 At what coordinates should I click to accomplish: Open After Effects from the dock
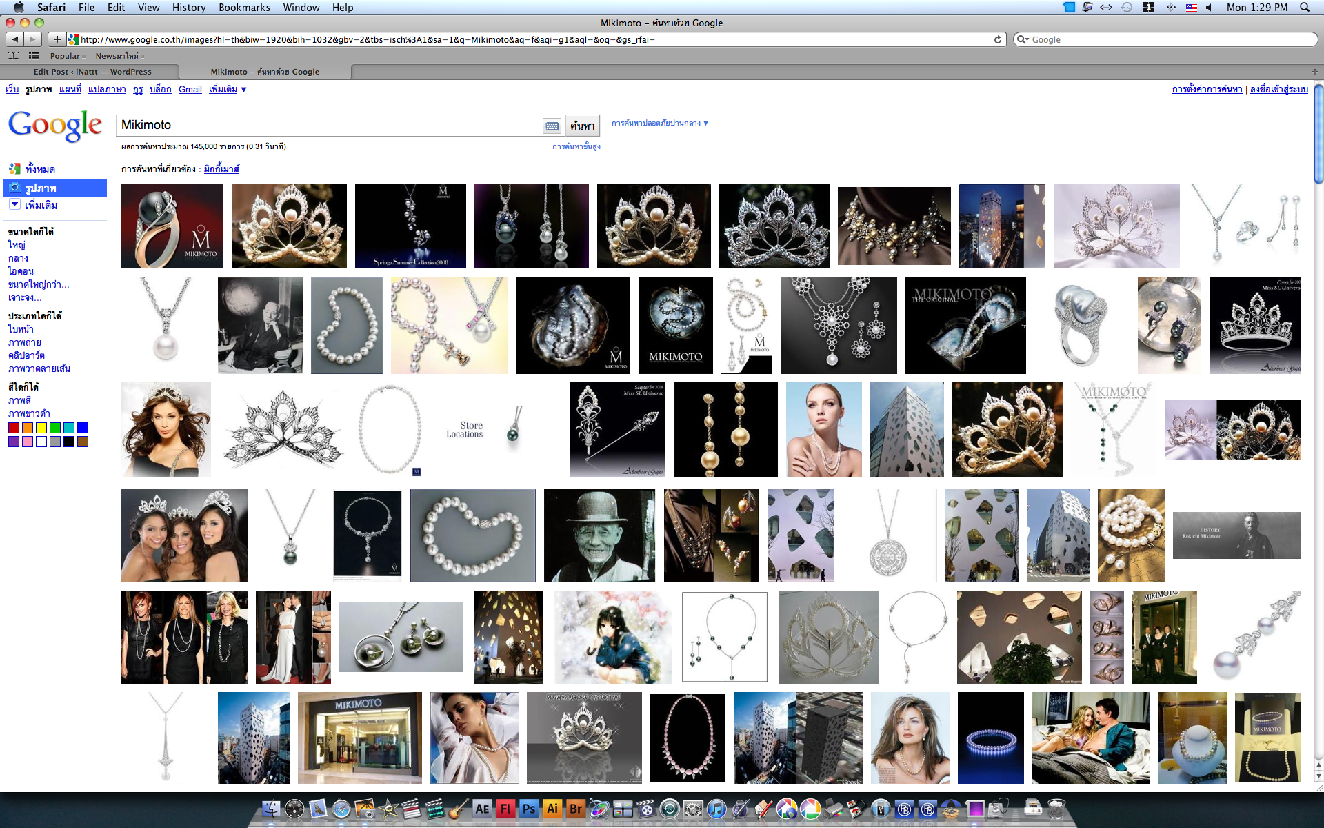pos(482,808)
